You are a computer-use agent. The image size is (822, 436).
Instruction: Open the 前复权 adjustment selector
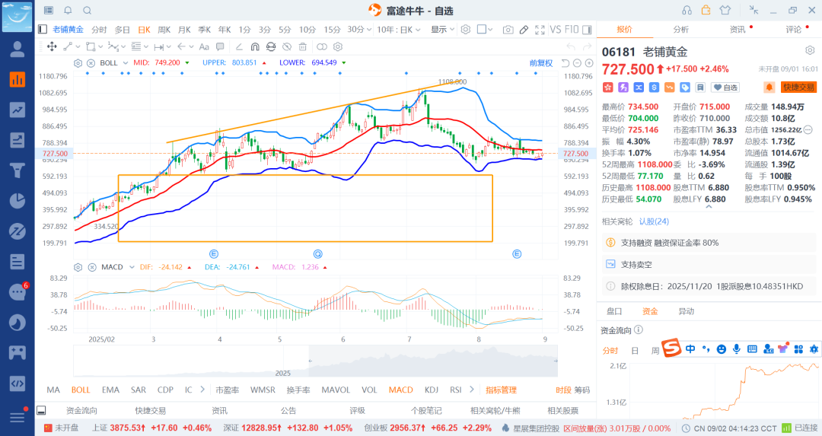(541, 63)
